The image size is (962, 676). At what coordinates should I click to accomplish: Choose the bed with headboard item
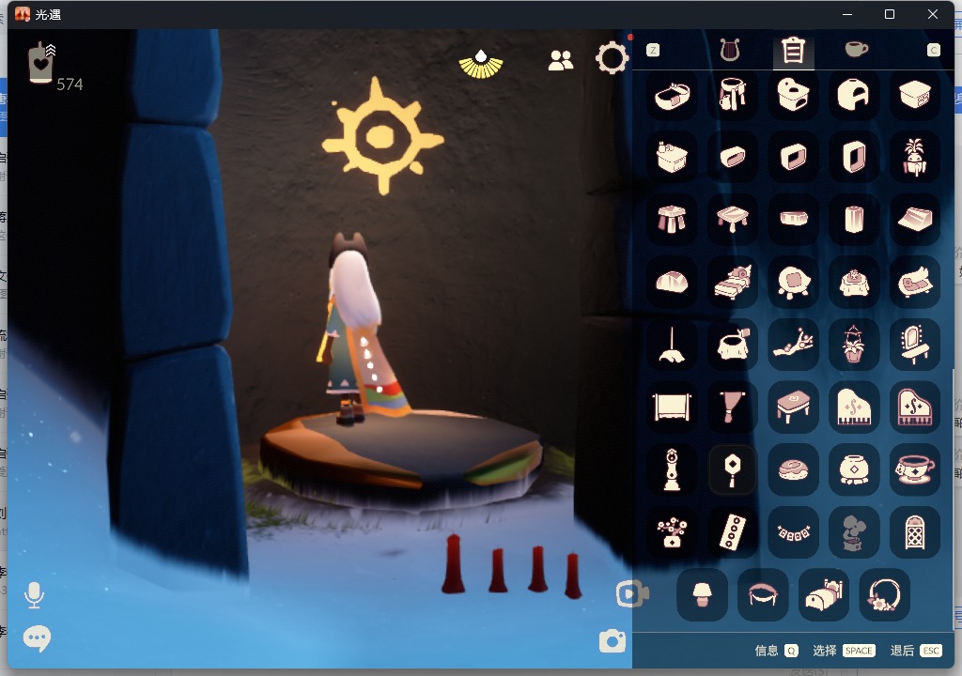click(823, 595)
